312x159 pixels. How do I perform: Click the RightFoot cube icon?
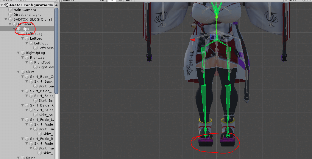[x=31, y=62]
